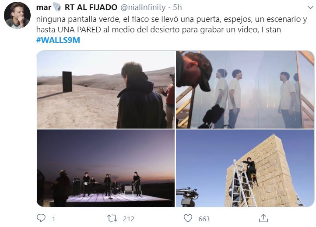316x227 pixels.
Task: Open the band on stage sunset photo
Action: point(105,168)
